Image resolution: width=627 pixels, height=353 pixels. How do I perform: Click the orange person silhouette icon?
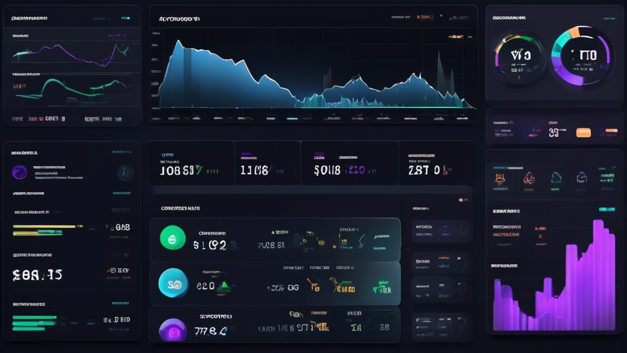point(529,179)
